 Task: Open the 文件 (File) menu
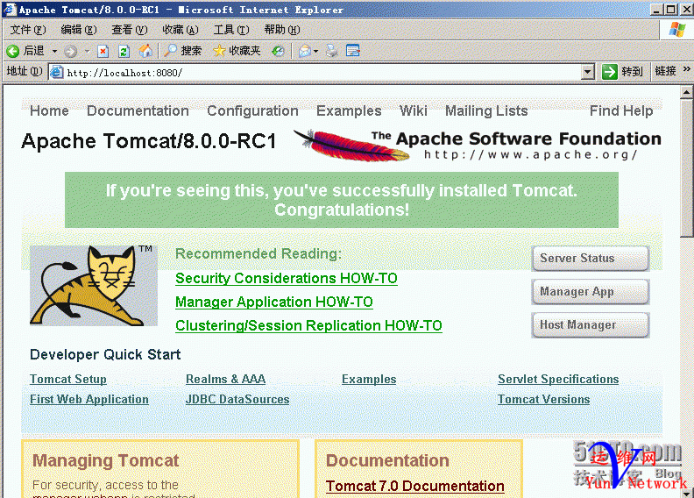(x=27, y=30)
